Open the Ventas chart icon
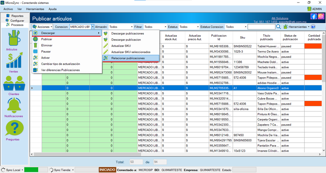This screenshot has height=173, width=326. tap(14, 60)
